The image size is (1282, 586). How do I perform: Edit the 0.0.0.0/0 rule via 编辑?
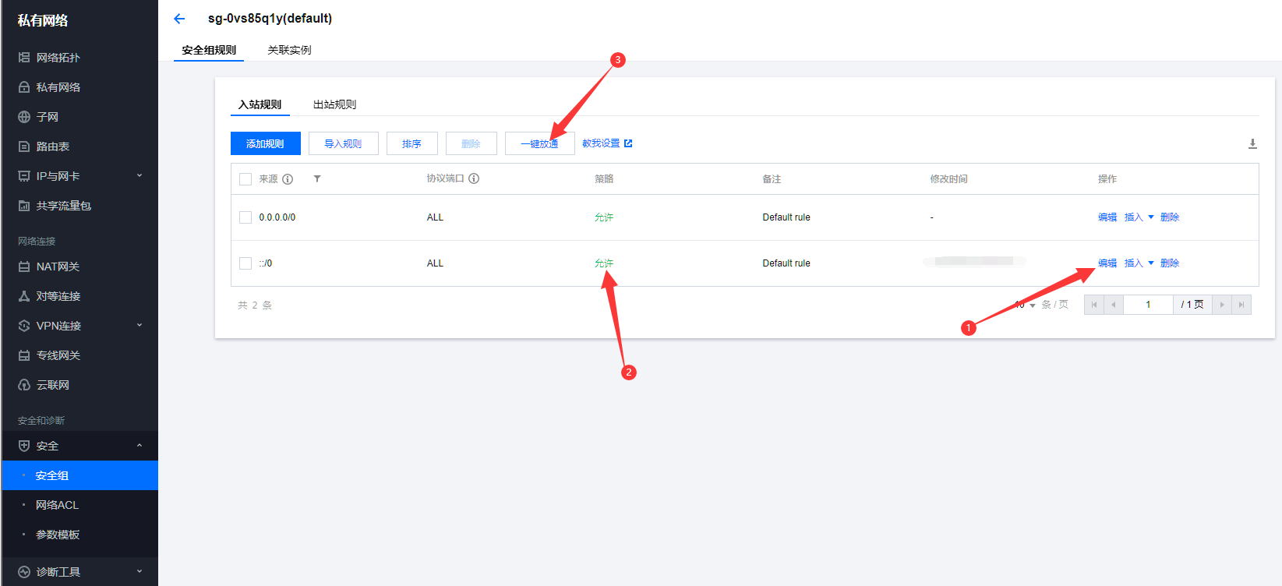click(x=1107, y=217)
